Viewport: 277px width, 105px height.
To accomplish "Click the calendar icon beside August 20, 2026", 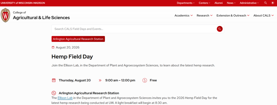I will coord(53,47).
